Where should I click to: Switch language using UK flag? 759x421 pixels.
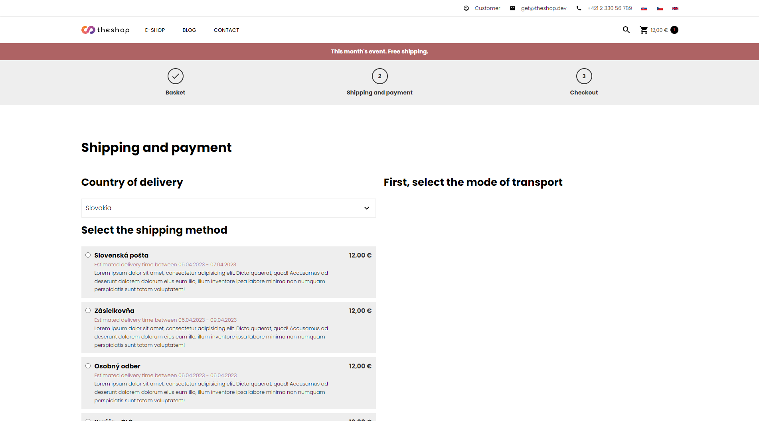click(675, 8)
